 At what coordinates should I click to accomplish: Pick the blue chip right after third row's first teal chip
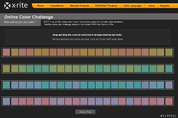(15, 85)
